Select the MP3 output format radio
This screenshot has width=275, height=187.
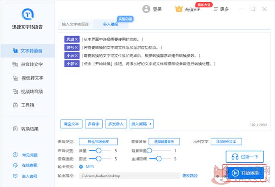click(81, 167)
